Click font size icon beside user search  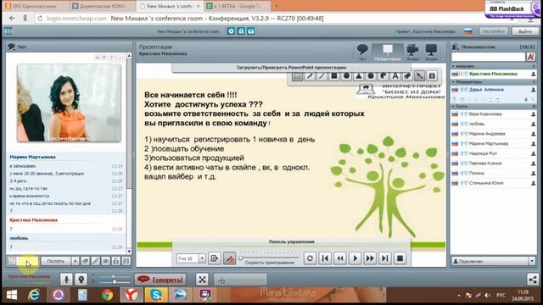(x=531, y=57)
